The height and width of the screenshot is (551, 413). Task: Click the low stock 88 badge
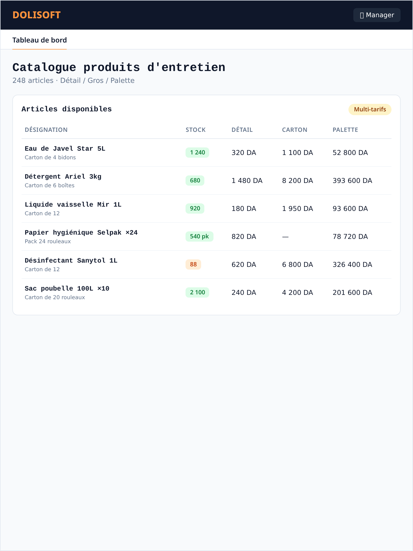click(x=193, y=264)
